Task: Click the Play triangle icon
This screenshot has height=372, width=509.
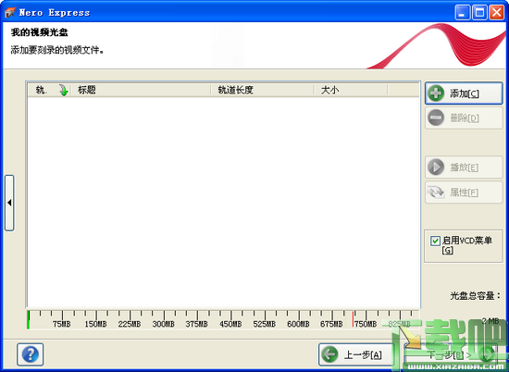Action: coord(436,167)
